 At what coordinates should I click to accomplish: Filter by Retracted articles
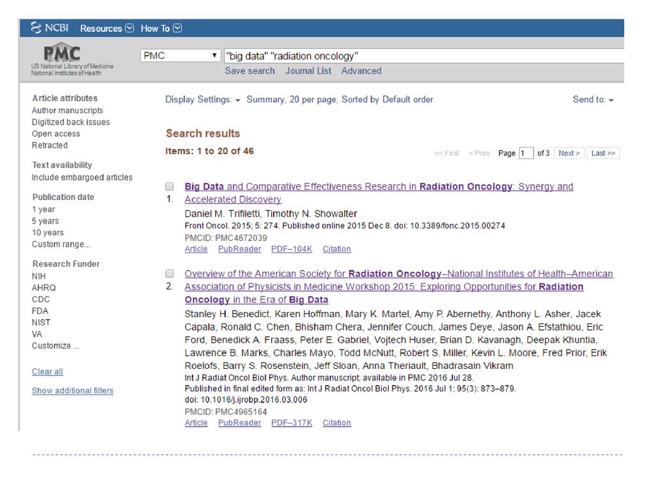pyautogui.click(x=50, y=145)
